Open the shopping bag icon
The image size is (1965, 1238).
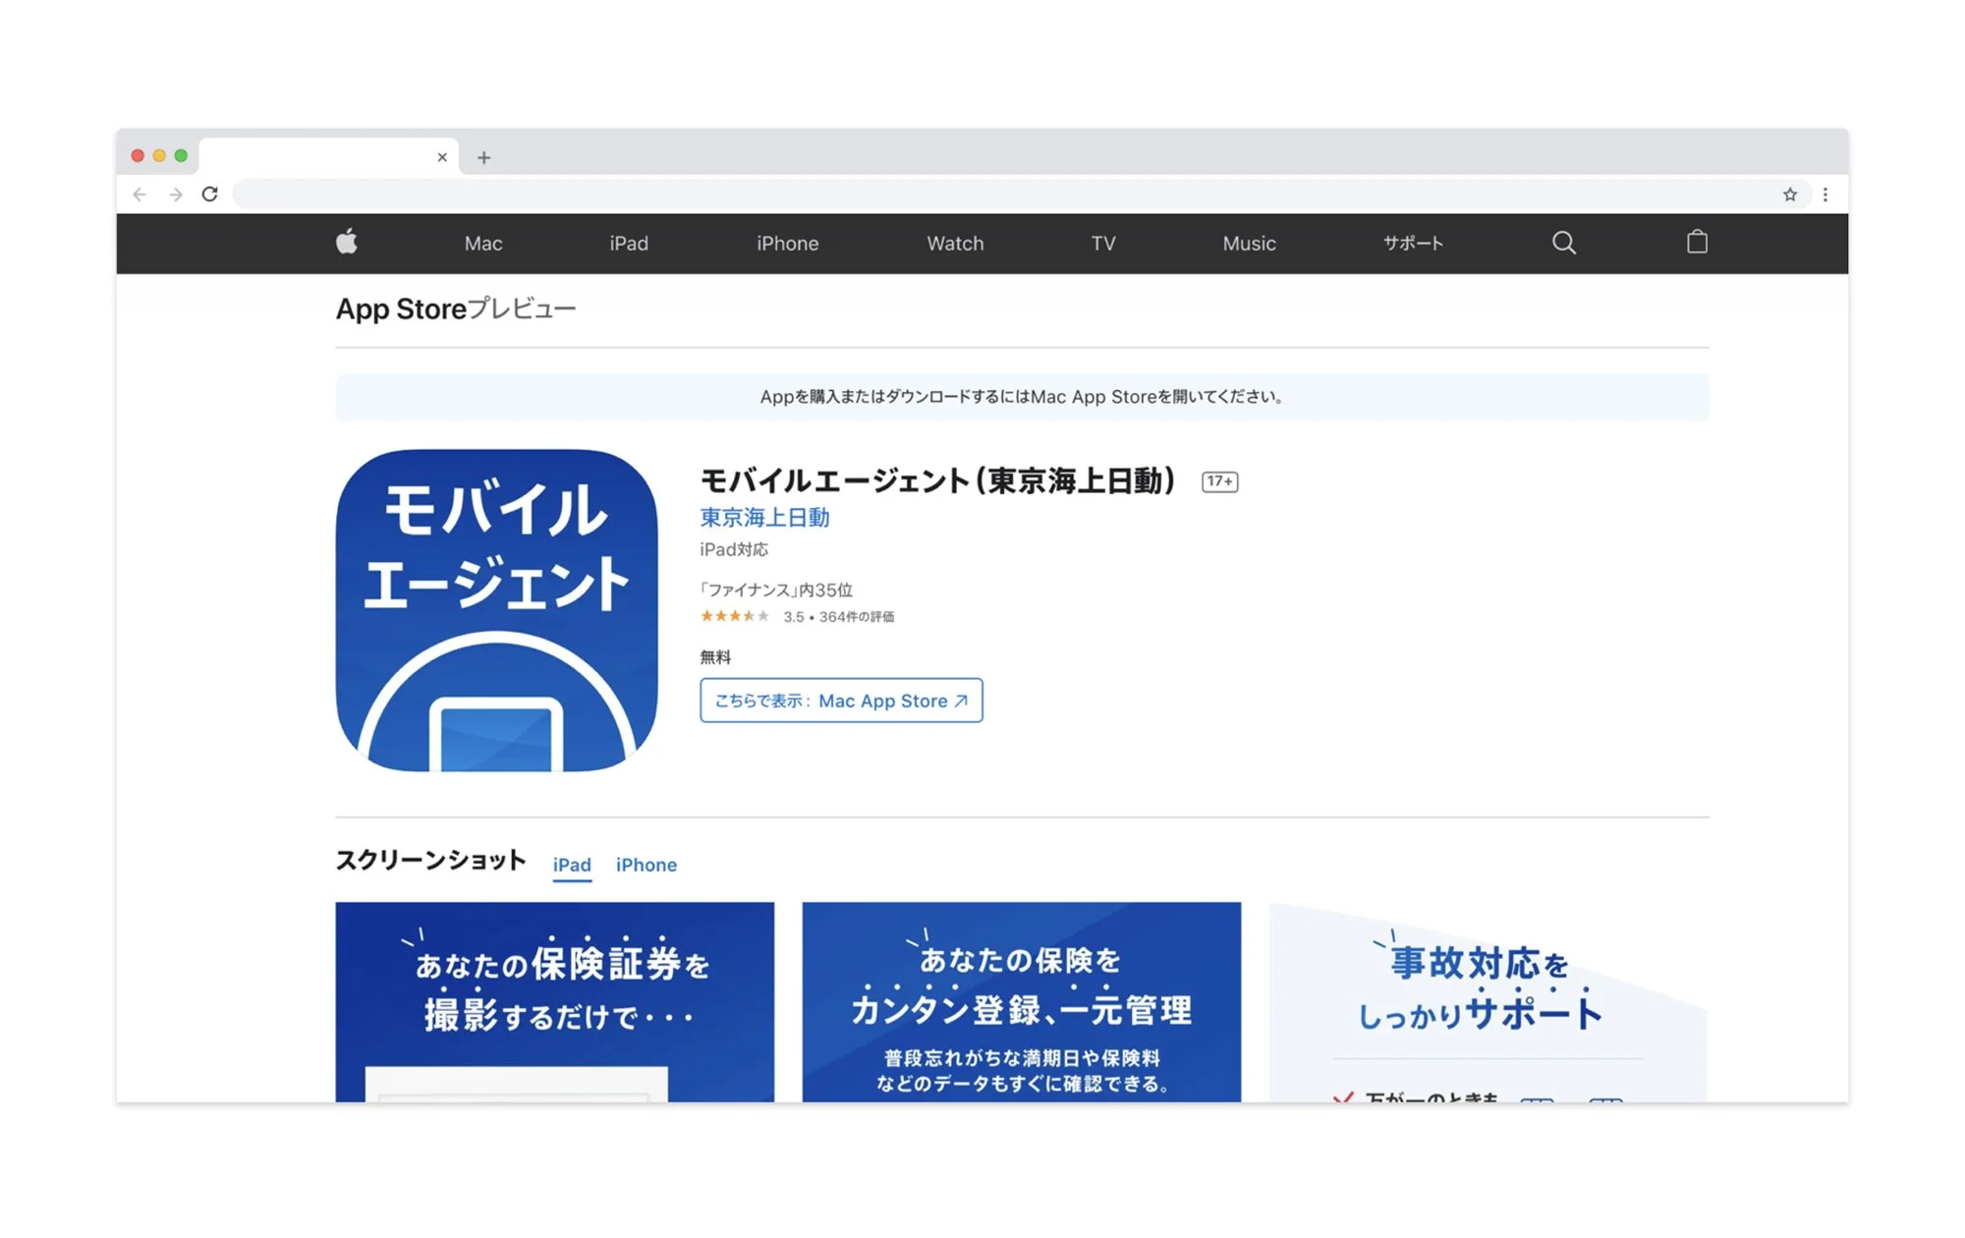click(1697, 242)
